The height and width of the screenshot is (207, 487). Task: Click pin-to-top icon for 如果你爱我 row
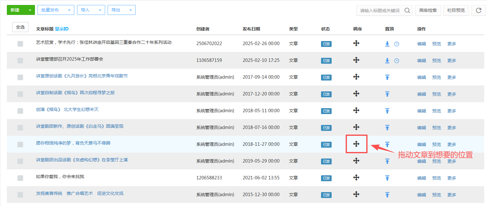tap(387, 178)
